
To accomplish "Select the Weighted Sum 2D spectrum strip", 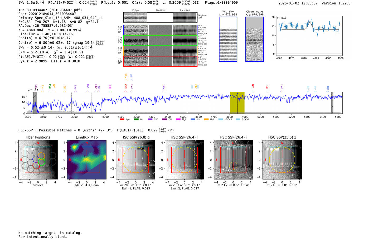I will point(160,17).
